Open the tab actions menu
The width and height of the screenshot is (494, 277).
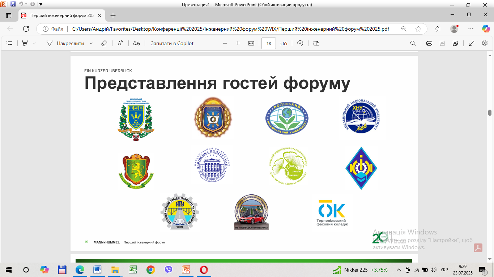[x=9, y=15]
